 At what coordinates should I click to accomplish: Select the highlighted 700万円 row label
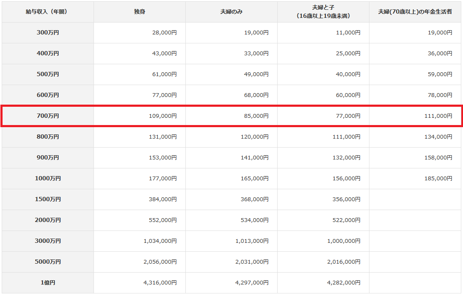pyautogui.click(x=48, y=116)
